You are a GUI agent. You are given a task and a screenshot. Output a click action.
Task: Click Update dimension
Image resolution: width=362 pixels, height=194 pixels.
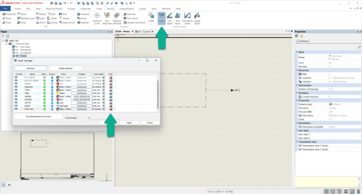click(x=135, y=23)
